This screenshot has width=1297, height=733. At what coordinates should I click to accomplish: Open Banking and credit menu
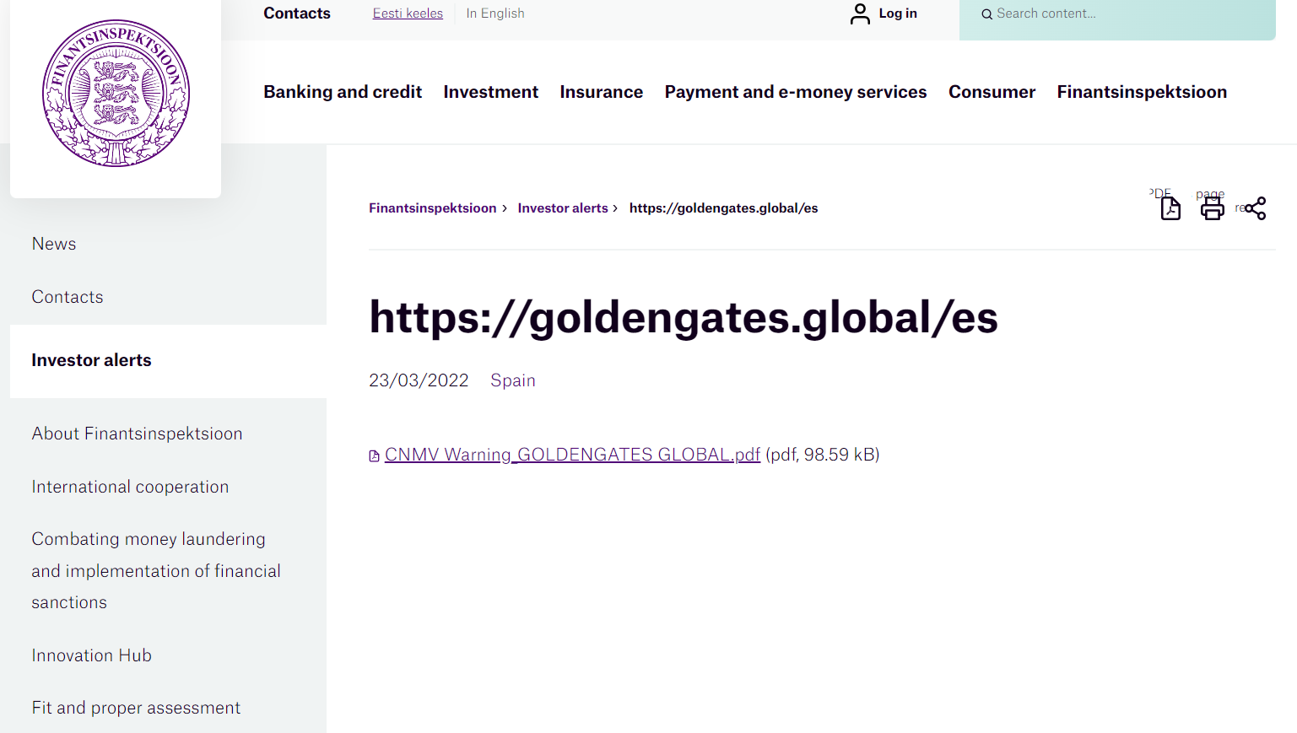(342, 92)
